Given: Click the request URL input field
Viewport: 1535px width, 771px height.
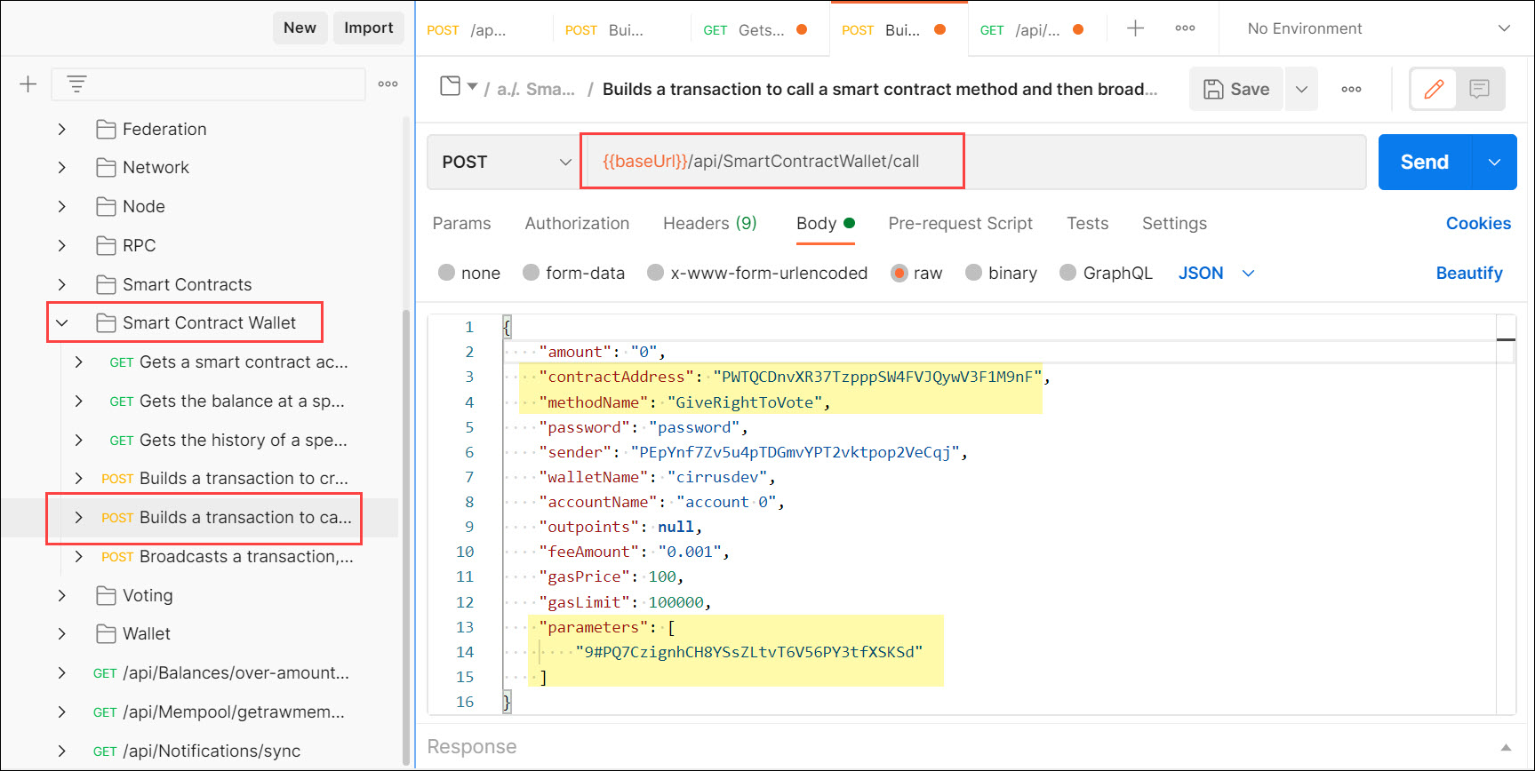Looking at the screenshot, I should point(1155,162).
